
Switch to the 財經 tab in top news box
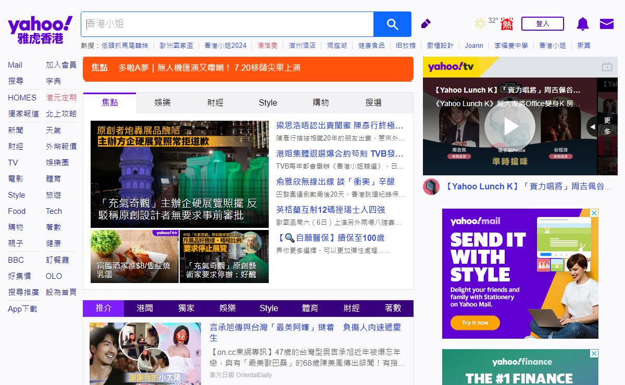pyautogui.click(x=215, y=103)
